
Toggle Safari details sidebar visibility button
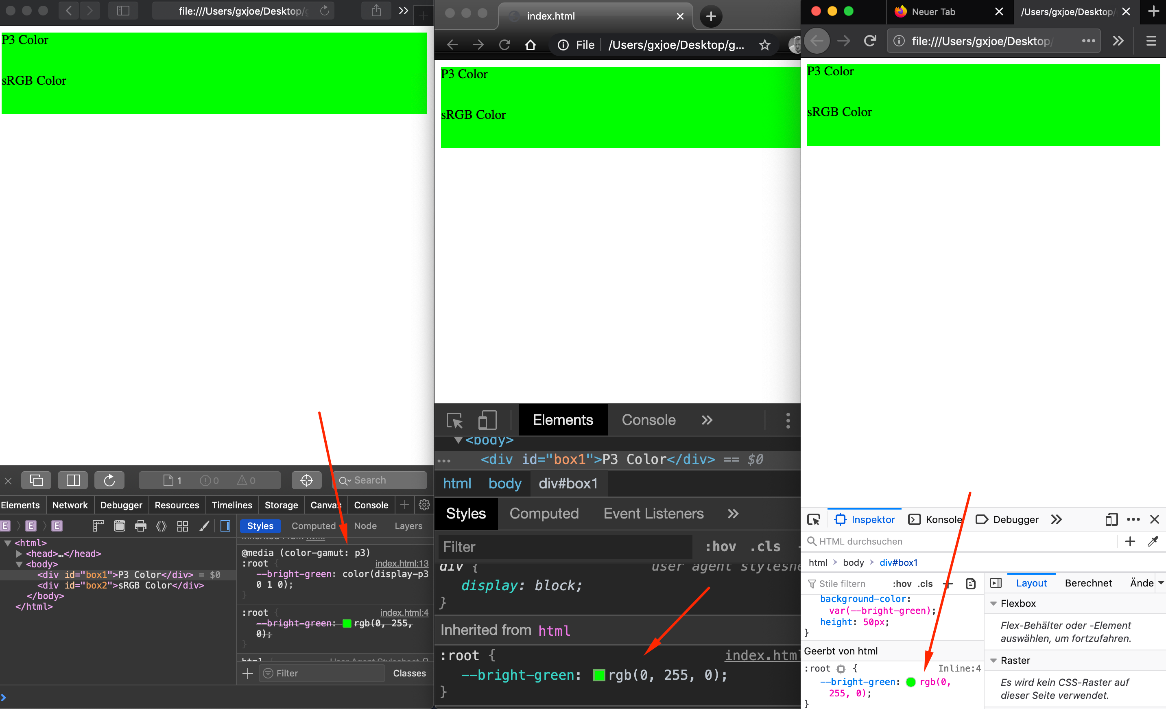pyautogui.click(x=225, y=526)
